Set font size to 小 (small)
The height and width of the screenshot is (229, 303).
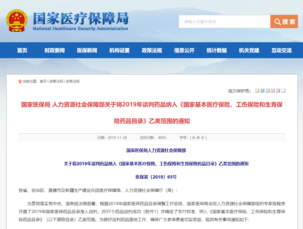[202, 138]
